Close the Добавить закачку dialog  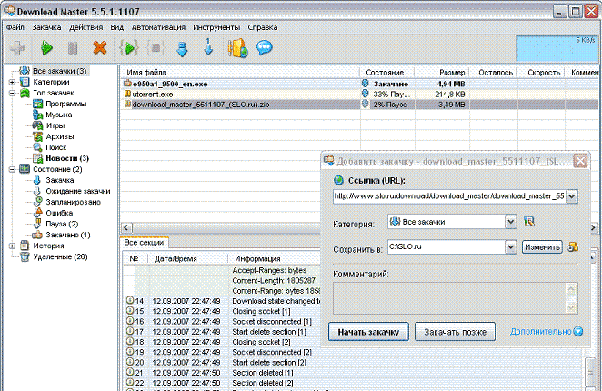pyautogui.click(x=580, y=161)
